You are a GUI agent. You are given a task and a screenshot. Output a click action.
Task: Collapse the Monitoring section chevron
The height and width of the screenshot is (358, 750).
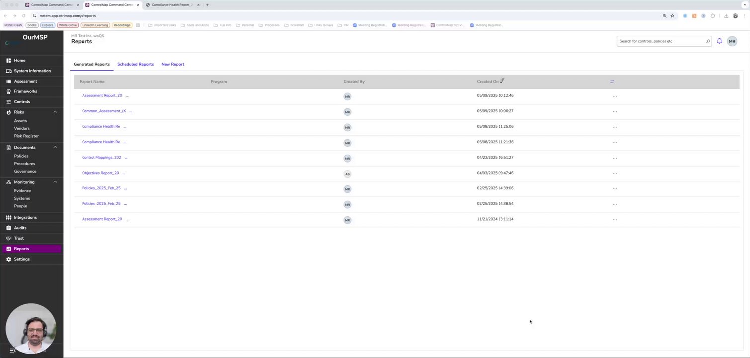pos(55,182)
